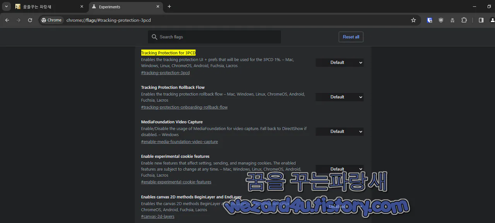Open canvas 2D BeginLayer dropdown showing Disabled
The width and height of the screenshot is (495, 223).
point(340,206)
